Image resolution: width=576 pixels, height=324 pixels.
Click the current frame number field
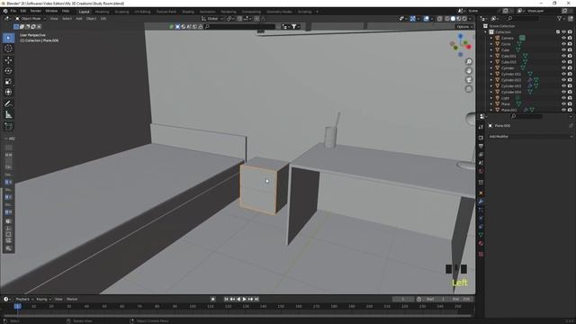(x=403, y=299)
